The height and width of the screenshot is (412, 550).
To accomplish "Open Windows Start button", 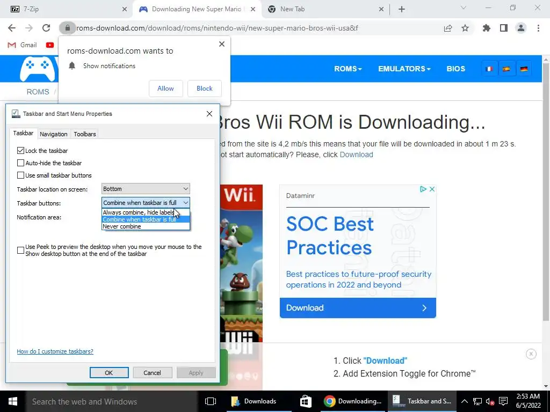I will 13,401.
